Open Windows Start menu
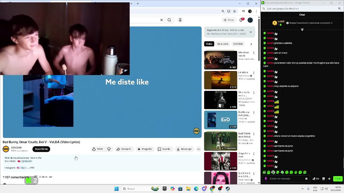344x193 pixels. click(116, 189)
